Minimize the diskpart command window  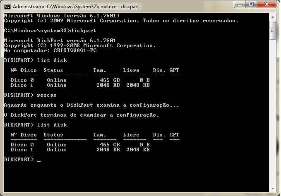pyautogui.click(x=240, y=5)
